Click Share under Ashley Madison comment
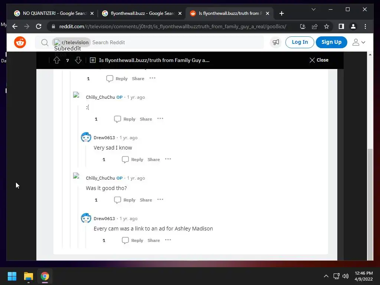Screen dimensions: 380x285 154,240
